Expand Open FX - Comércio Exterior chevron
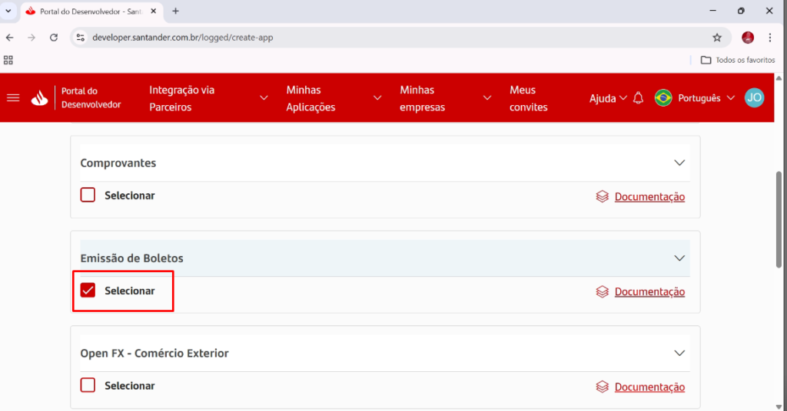 679,353
